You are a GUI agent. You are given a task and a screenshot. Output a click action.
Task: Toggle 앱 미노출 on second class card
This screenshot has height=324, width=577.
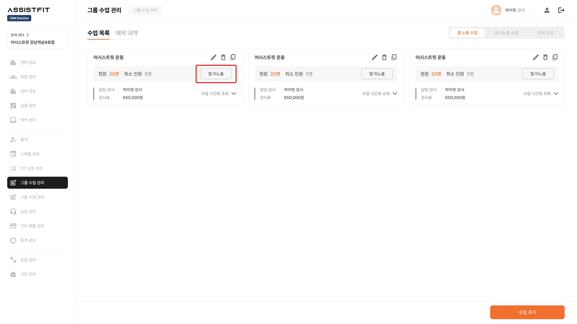(377, 74)
